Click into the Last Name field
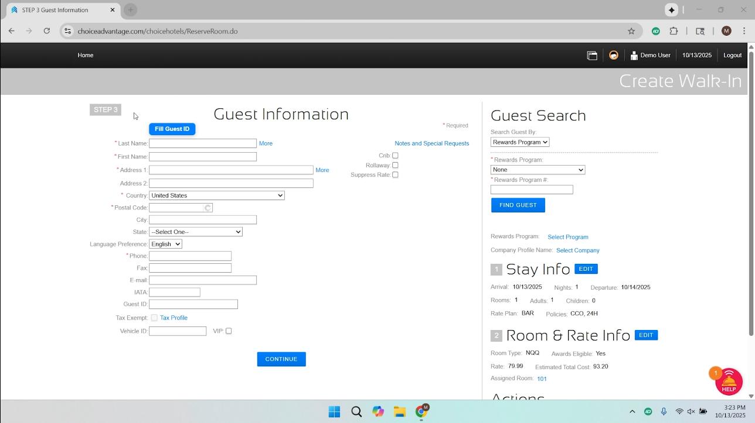This screenshot has height=423, width=755. (202, 143)
